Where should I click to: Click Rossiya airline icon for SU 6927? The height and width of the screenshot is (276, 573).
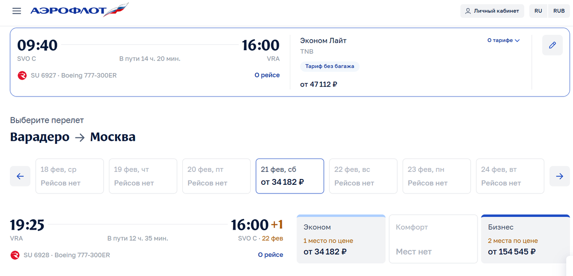[x=22, y=75]
